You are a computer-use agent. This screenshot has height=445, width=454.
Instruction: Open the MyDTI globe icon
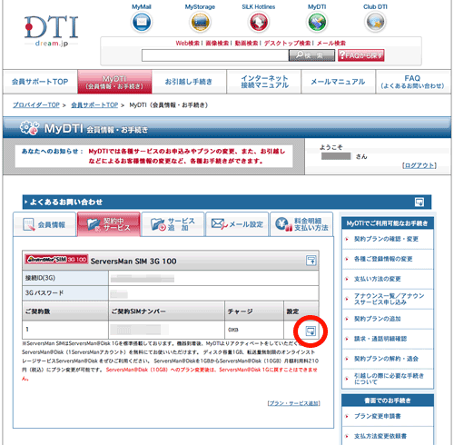(317, 22)
